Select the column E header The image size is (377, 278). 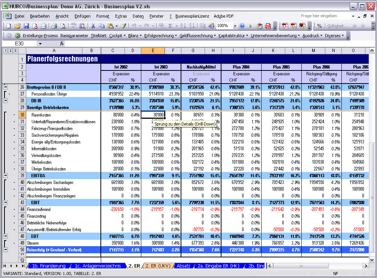153,51
